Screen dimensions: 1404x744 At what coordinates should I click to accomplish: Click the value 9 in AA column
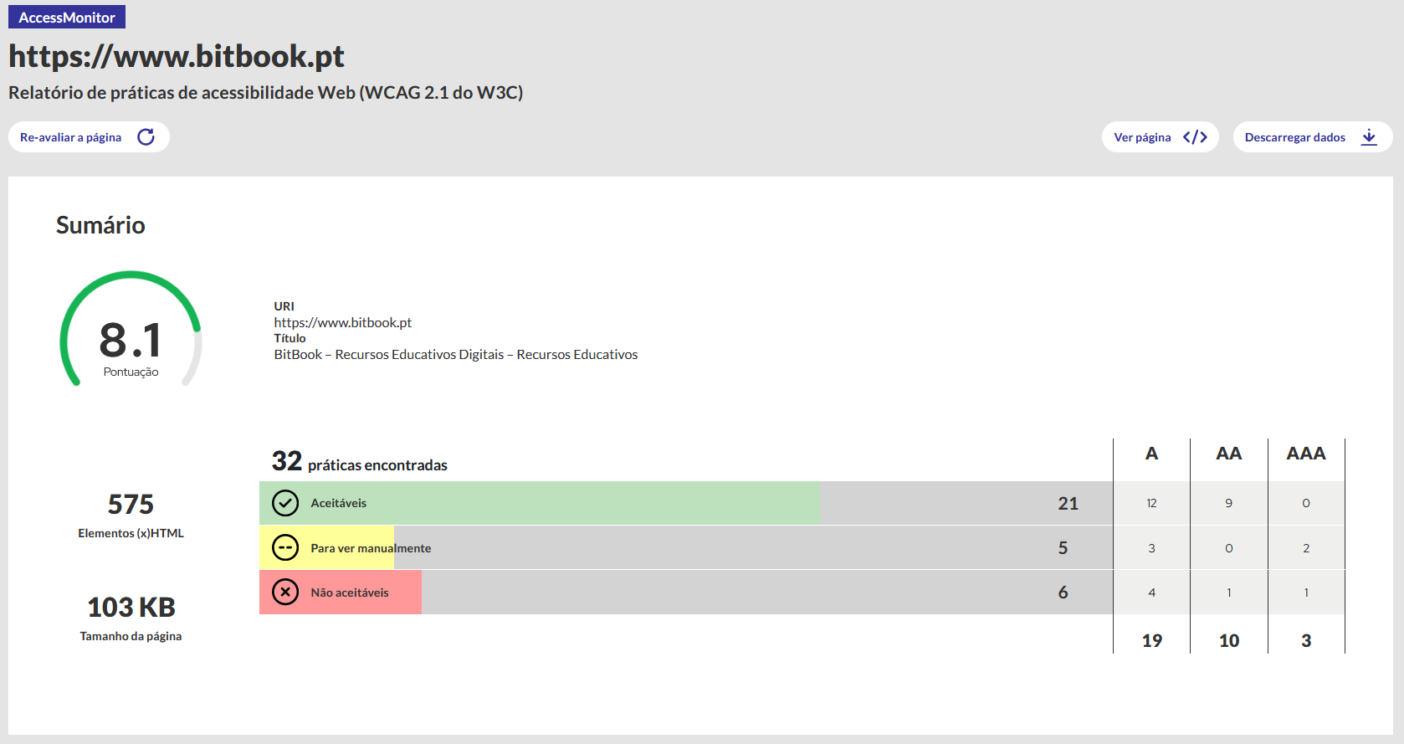(1228, 503)
